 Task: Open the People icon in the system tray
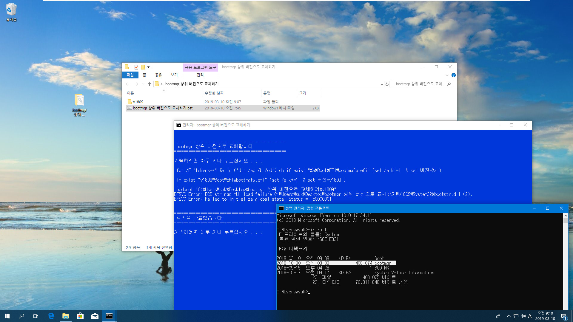click(x=498, y=316)
